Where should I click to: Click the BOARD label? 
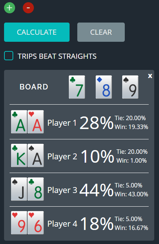[x=34, y=87]
